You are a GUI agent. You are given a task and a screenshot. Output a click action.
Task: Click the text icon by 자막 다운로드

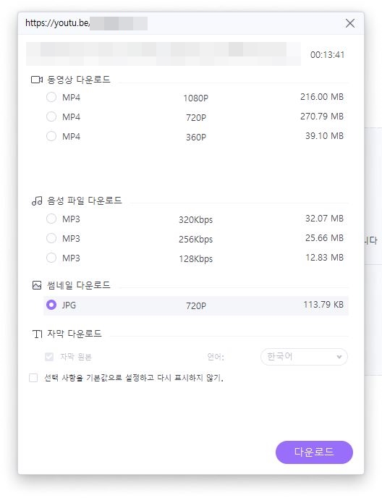(37, 334)
